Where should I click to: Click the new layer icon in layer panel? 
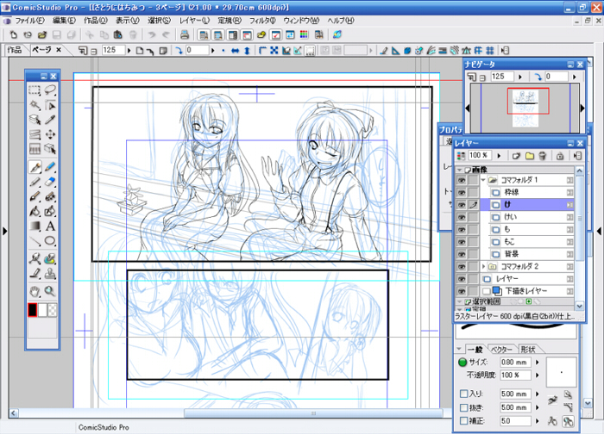tap(516, 156)
